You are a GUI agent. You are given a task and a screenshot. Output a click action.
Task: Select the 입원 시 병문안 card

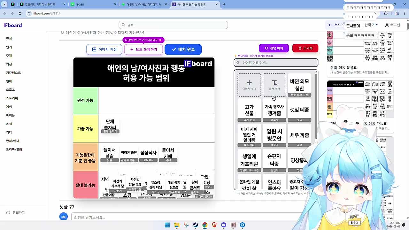click(x=274, y=135)
